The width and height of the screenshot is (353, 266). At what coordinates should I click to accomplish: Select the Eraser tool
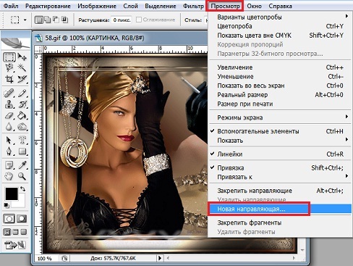pyautogui.click(x=9, y=115)
